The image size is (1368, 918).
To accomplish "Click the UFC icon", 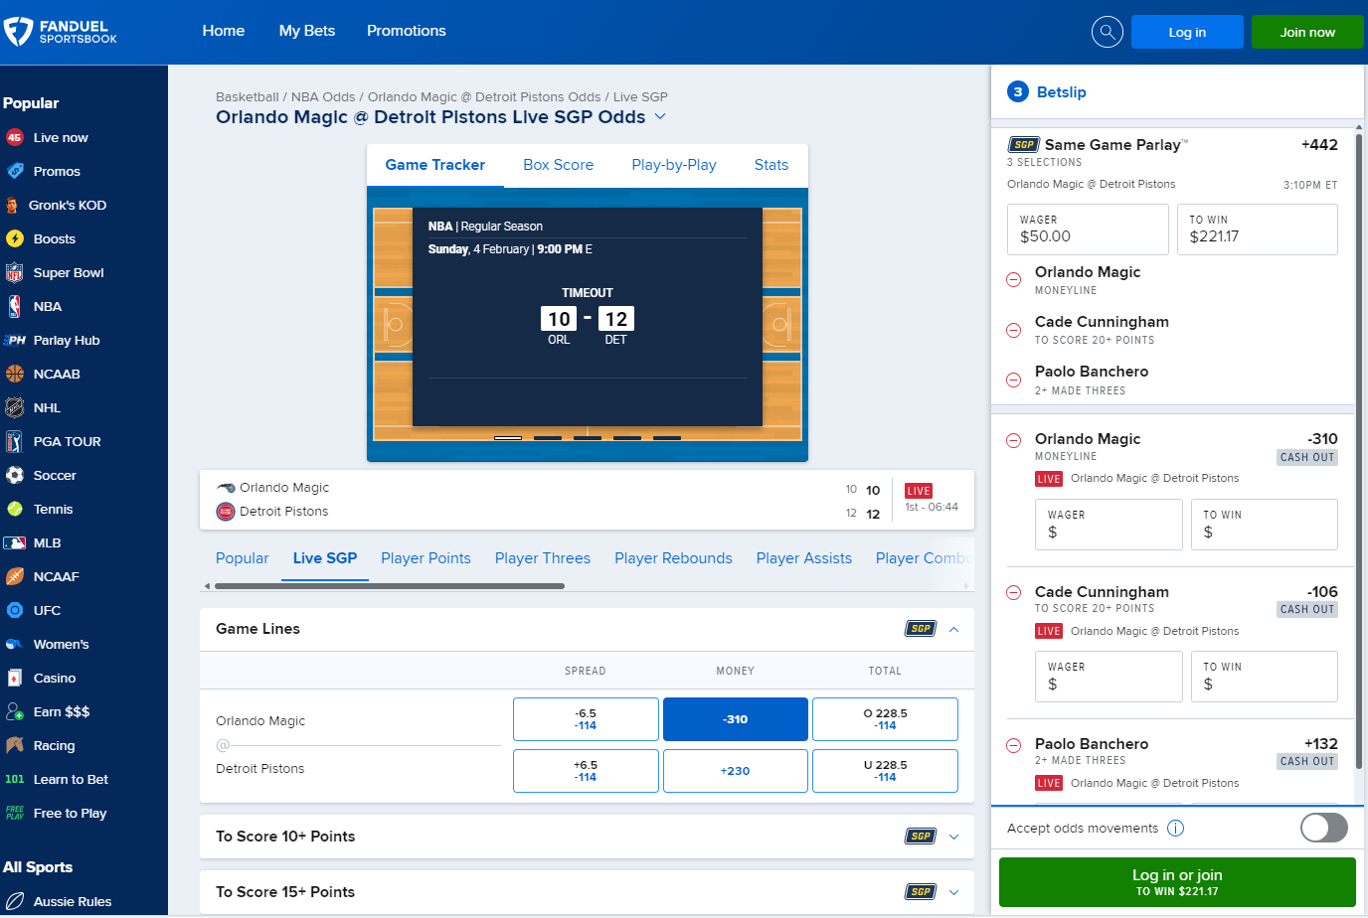I will tap(15, 611).
